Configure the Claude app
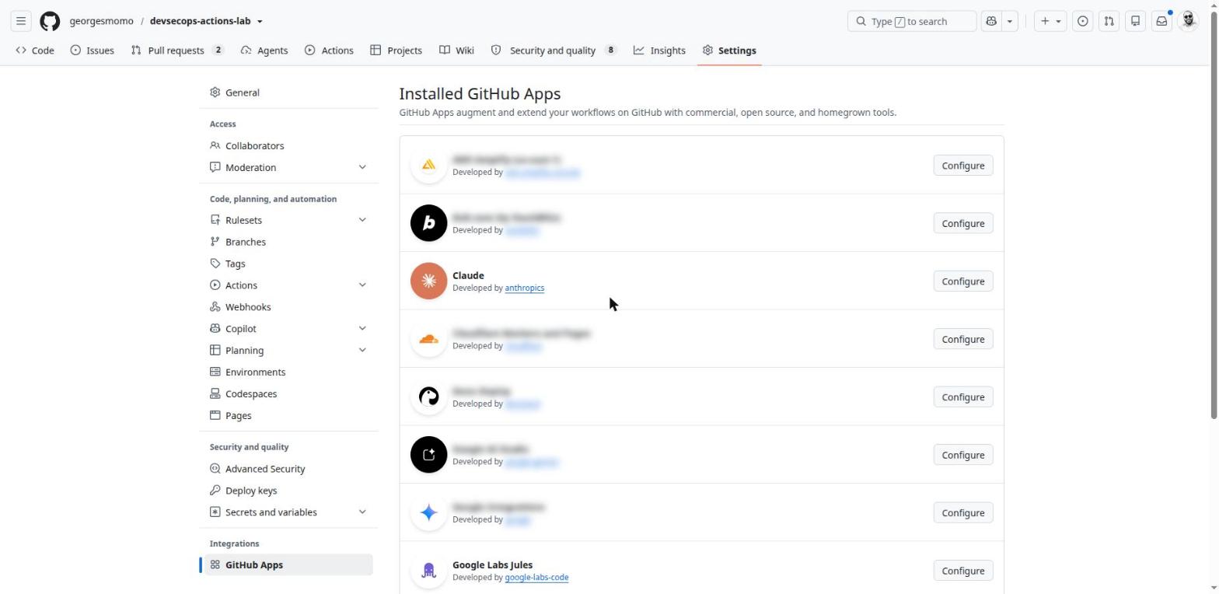The image size is (1219, 594). click(x=962, y=281)
